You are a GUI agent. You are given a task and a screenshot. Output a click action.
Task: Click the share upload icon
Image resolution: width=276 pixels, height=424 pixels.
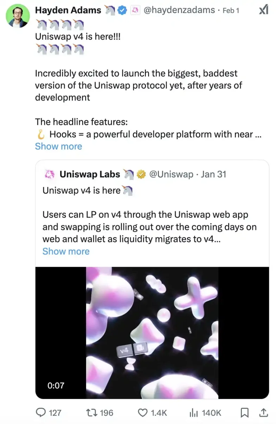click(264, 412)
